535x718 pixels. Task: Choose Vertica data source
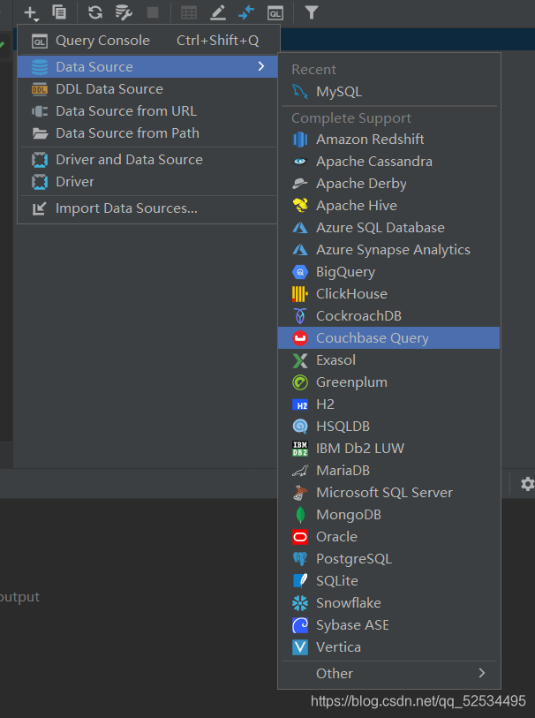[x=389, y=647]
